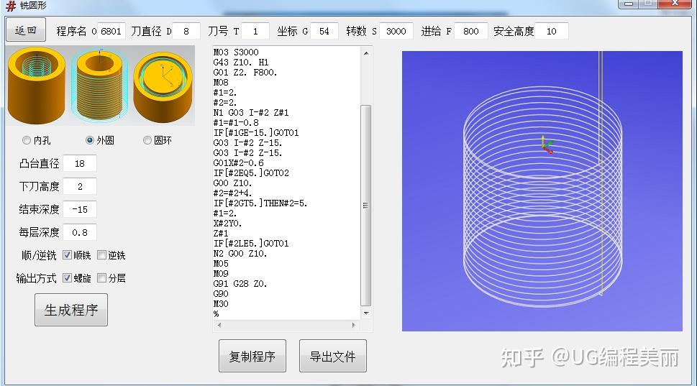Click the 铣圆形 window title icon
This screenshot has width=697, height=386.
11,6
